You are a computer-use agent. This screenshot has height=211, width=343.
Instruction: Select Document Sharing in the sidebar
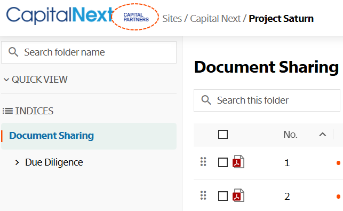89,136
